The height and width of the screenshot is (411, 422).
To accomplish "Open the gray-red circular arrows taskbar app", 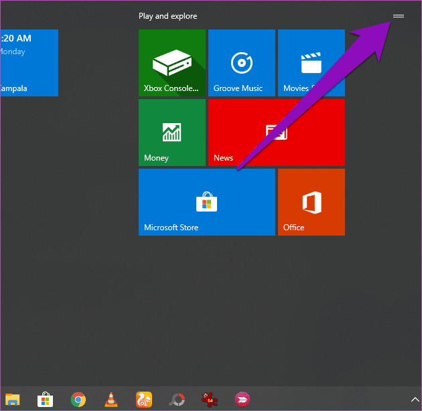I will coord(177,400).
